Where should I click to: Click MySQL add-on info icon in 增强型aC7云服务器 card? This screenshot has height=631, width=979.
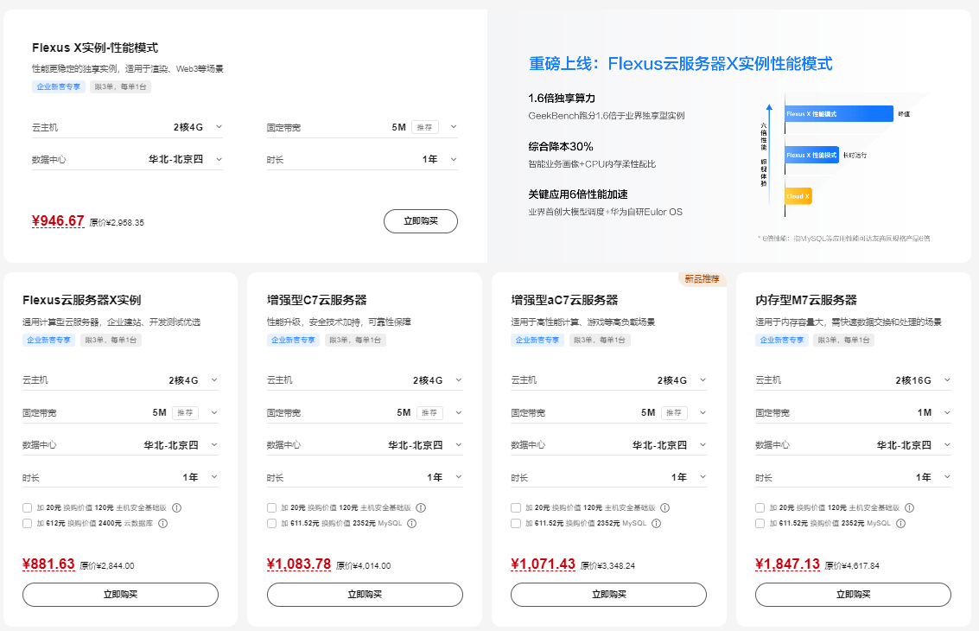[x=656, y=524]
